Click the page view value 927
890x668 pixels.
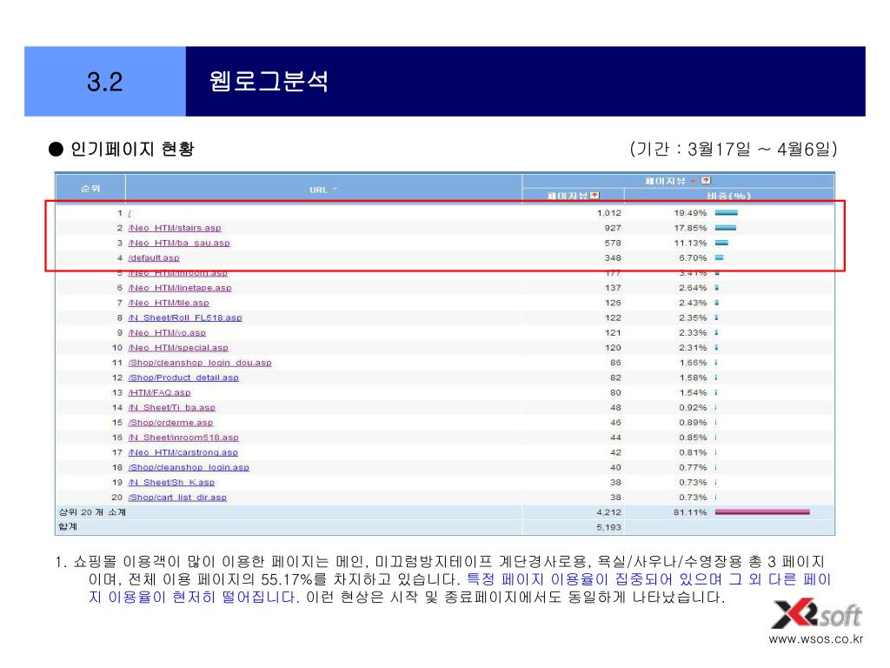tap(613, 228)
